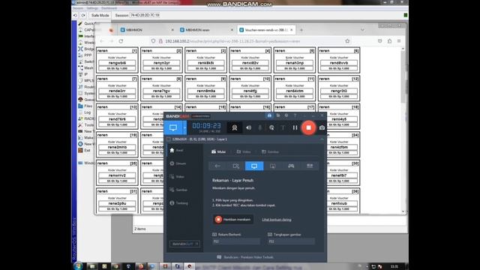Click the camera screenshot icon in Bandicam
480x270 pixels.
[322, 127]
